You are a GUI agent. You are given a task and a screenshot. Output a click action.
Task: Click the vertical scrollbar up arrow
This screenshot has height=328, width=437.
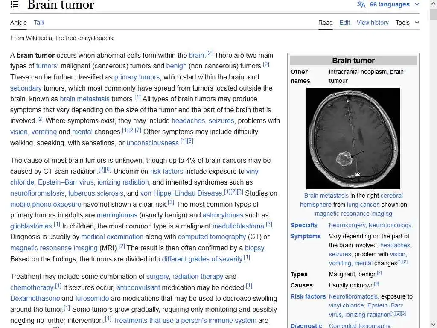tap(433, 4)
